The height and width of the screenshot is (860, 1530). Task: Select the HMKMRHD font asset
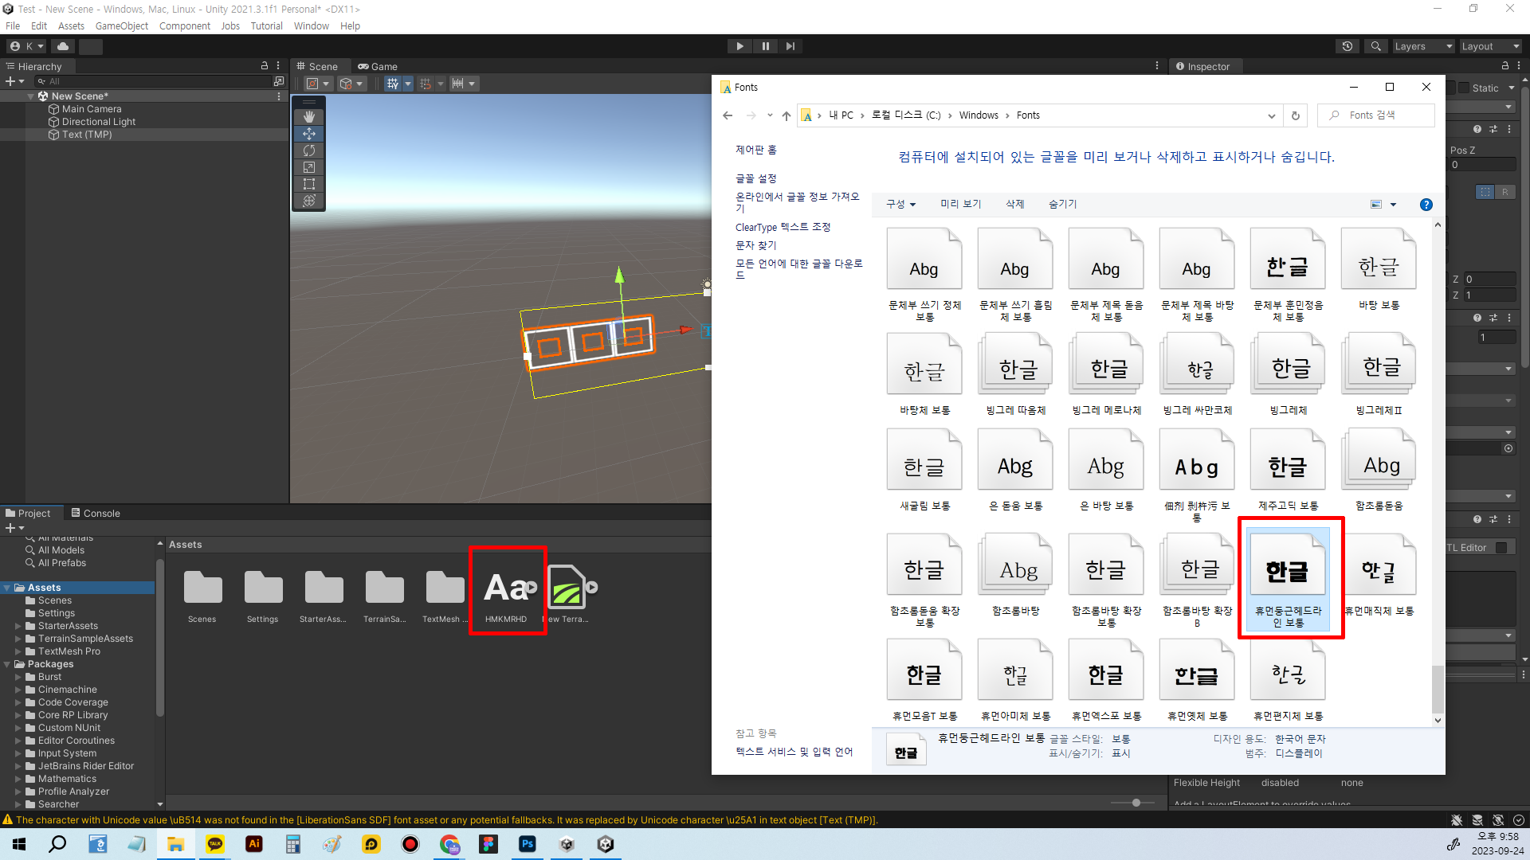click(x=506, y=593)
